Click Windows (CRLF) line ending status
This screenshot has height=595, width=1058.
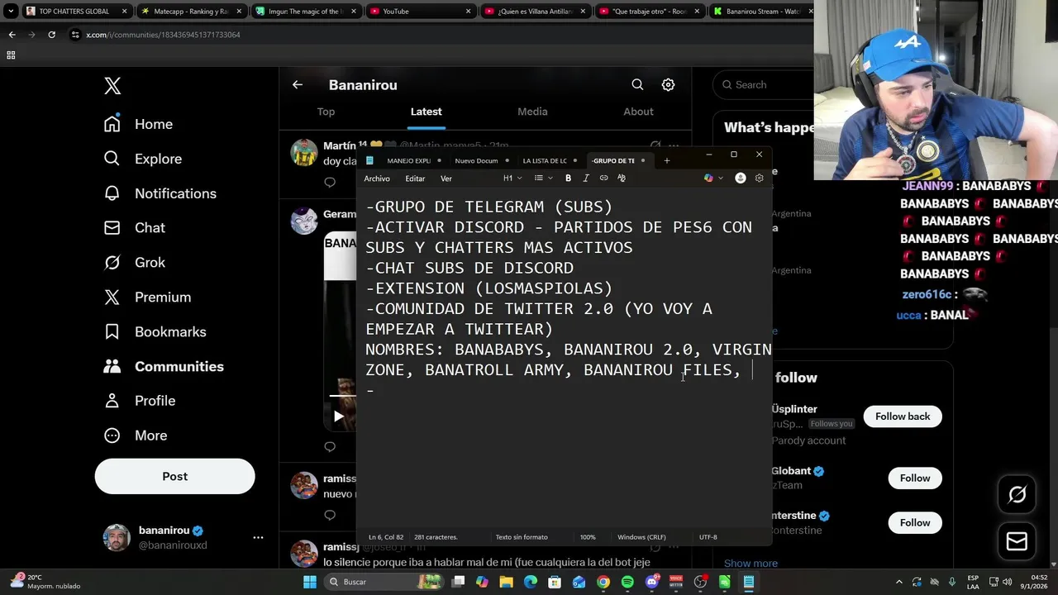point(641,537)
